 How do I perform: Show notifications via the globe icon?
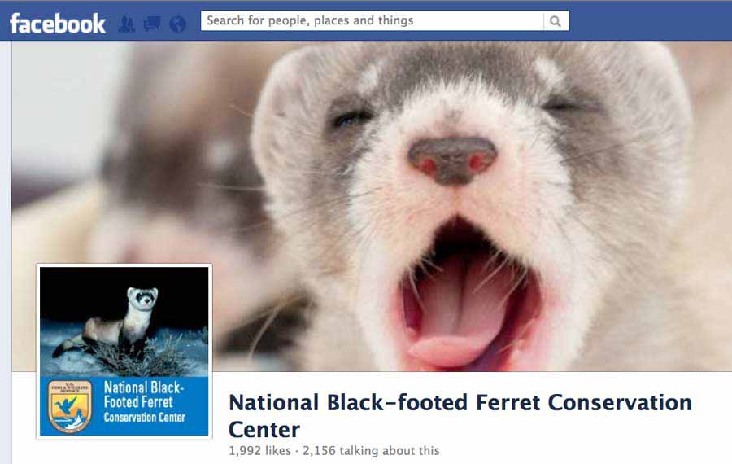click(177, 24)
